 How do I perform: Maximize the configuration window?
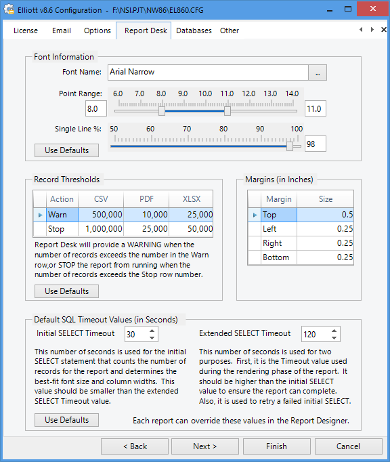348,9
